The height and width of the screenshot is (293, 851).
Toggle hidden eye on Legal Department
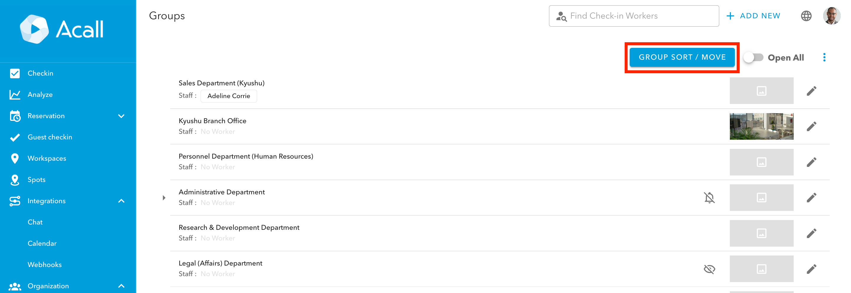pos(709,269)
